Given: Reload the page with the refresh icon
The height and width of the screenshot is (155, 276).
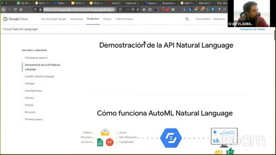Looking at the screenshot, I should tap(16, 9).
